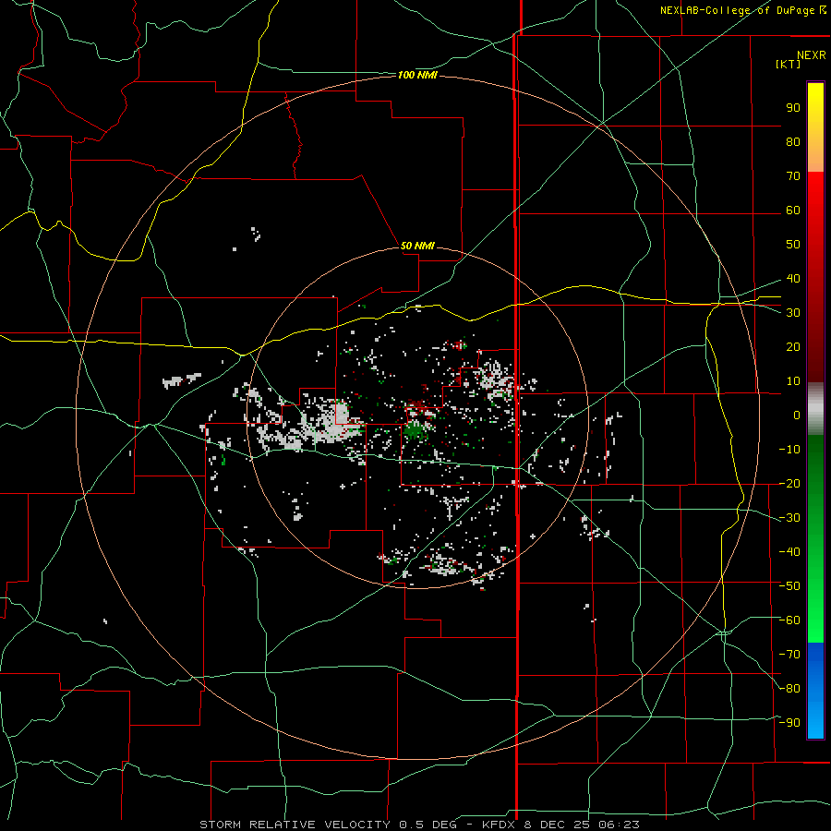The image size is (831, 831).
Task: Click the green inbound velocity patch at radar center
Action: tap(415, 430)
